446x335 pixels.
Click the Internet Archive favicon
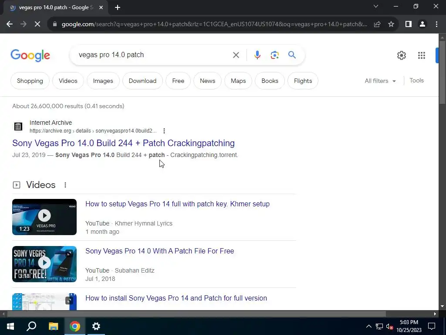[x=18, y=126]
